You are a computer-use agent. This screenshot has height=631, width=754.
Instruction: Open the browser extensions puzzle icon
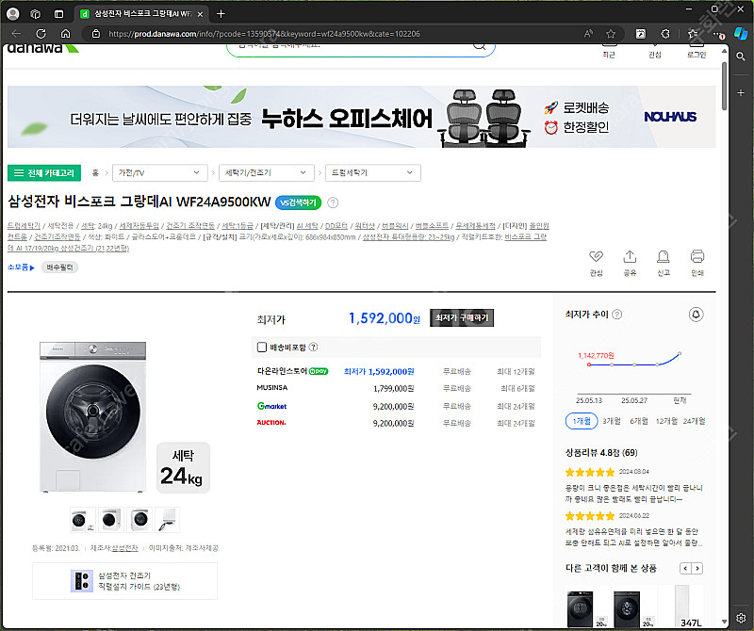click(x=665, y=34)
